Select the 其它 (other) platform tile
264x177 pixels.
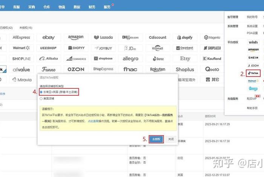pos(212,80)
